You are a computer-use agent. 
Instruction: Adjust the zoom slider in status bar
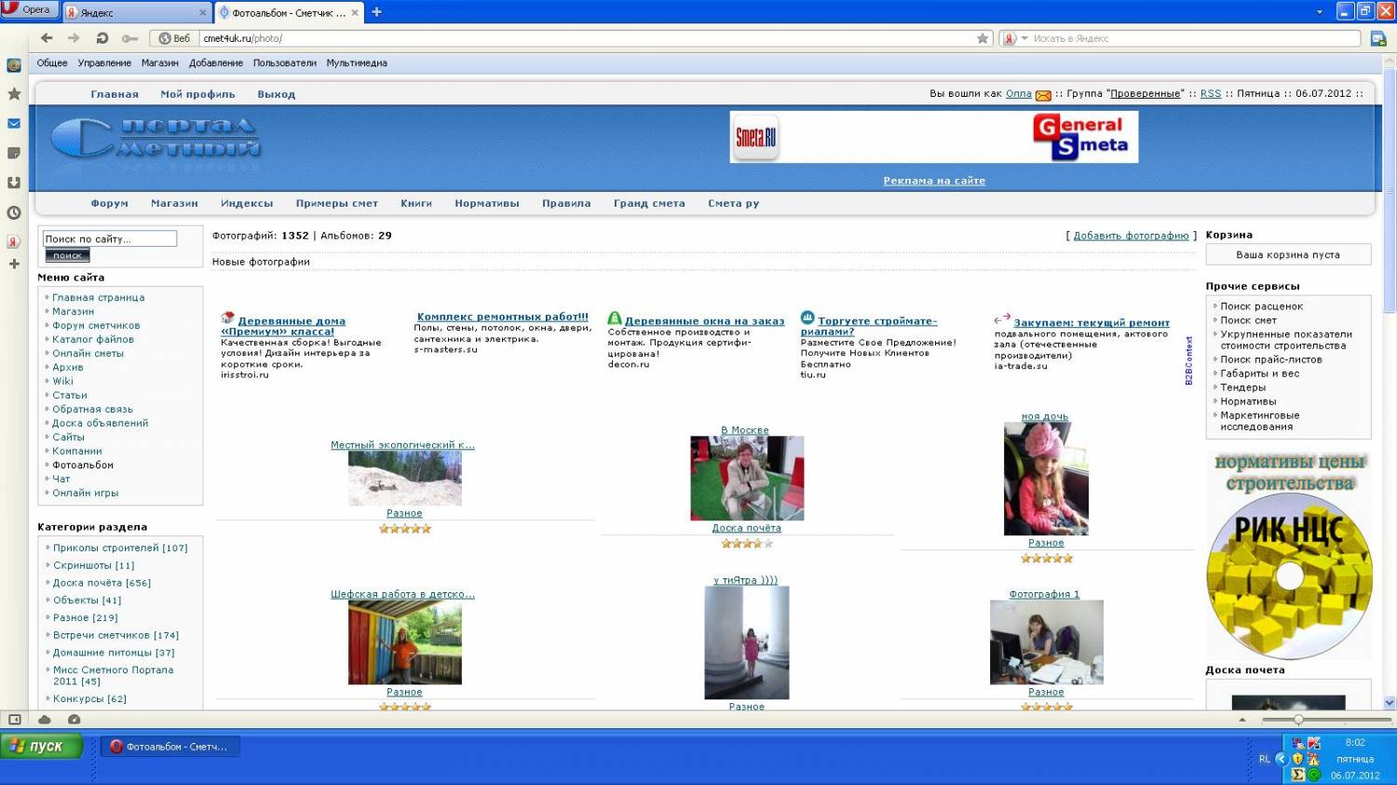(1298, 720)
